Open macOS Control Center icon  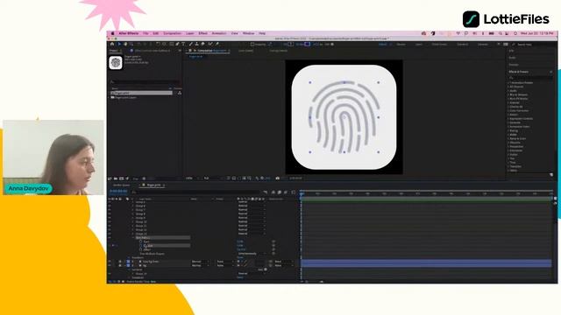[507, 33]
